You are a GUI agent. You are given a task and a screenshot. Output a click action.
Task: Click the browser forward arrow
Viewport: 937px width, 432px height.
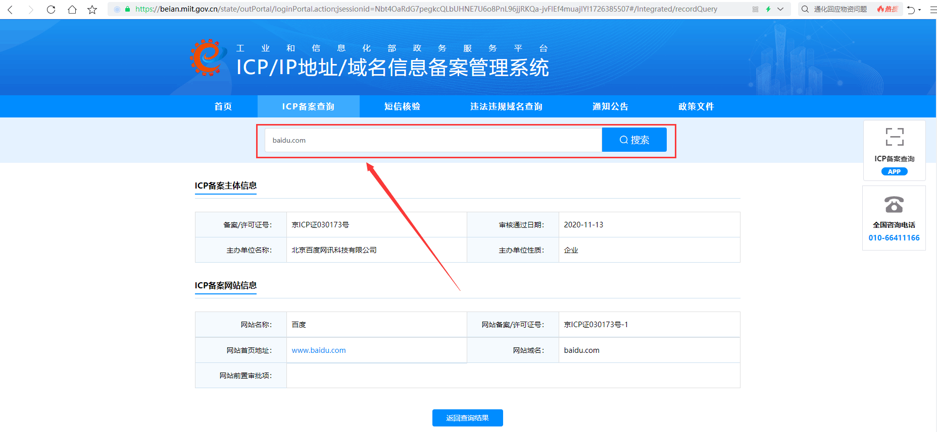pos(31,10)
